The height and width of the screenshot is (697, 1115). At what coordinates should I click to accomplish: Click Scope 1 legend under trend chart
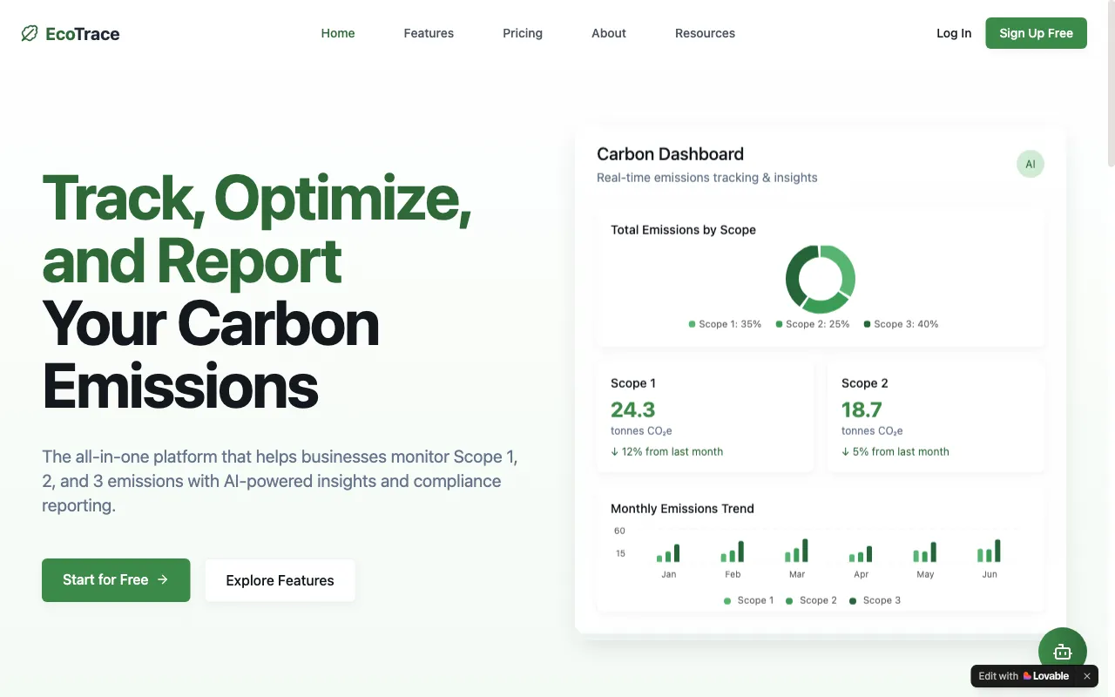tap(748, 600)
